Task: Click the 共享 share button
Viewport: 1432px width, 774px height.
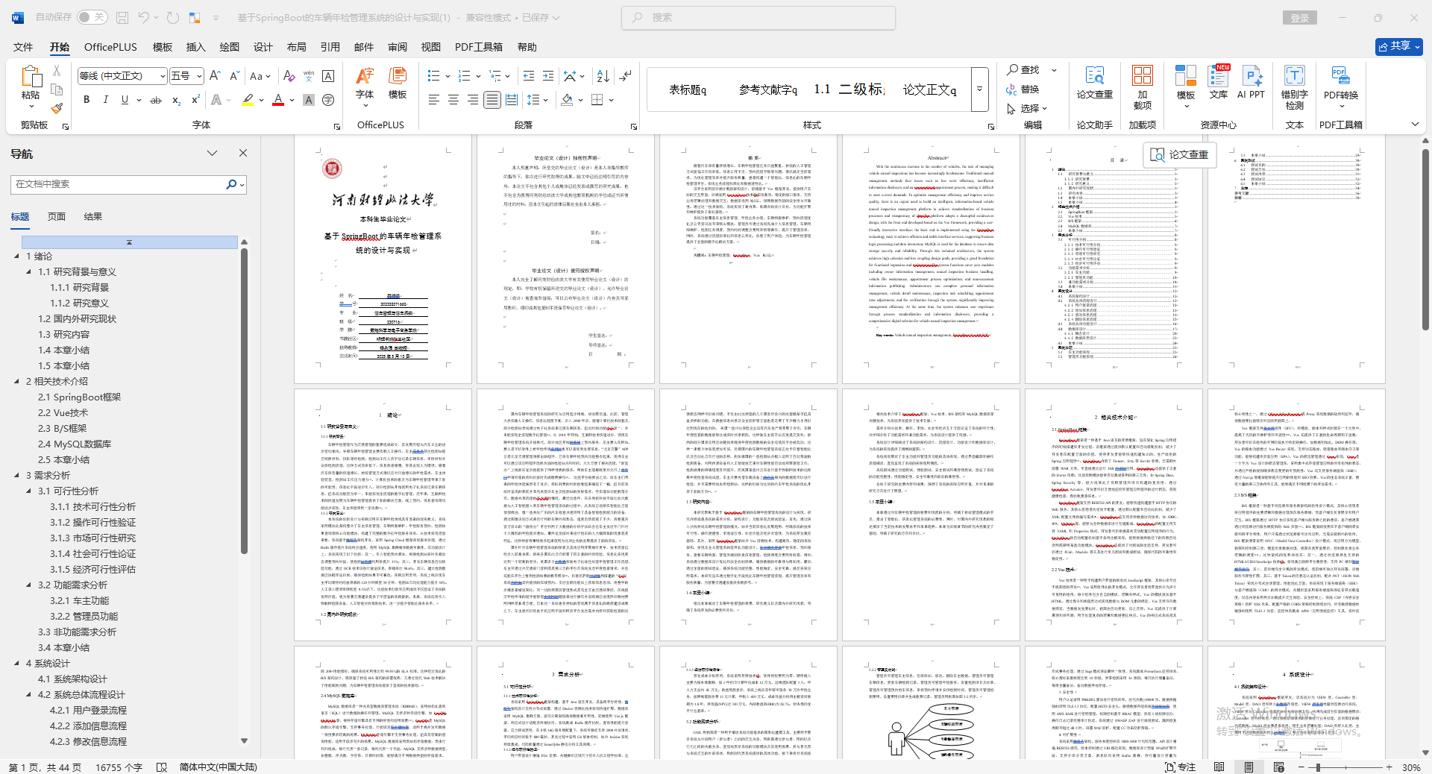Action: [x=1399, y=46]
